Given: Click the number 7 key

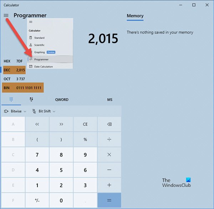Looking at the screenshot, I should coord(37,155).
